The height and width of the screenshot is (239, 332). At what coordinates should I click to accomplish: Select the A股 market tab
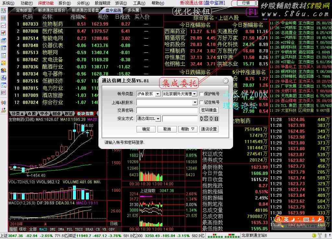[32, 114]
